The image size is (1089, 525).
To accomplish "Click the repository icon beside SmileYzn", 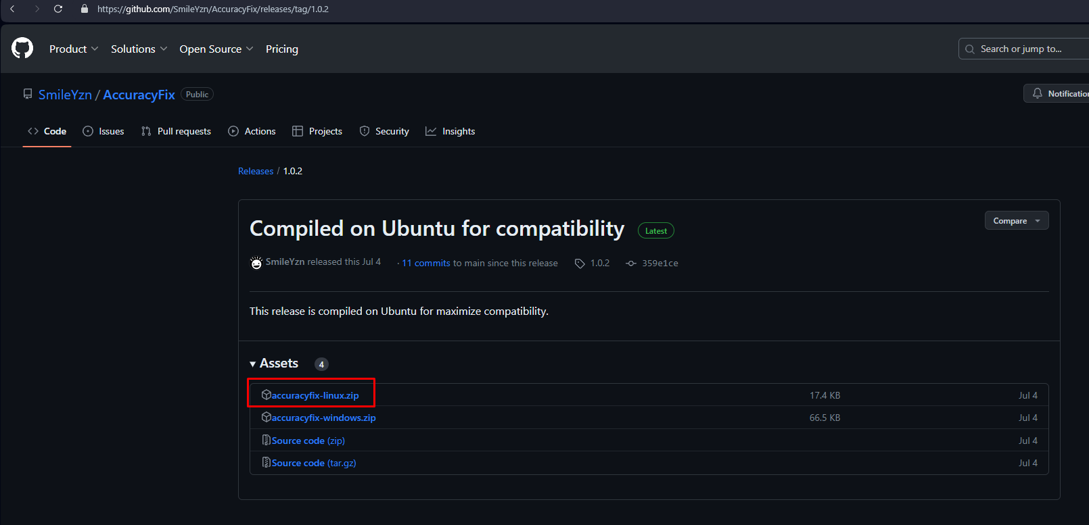I will 28,94.
